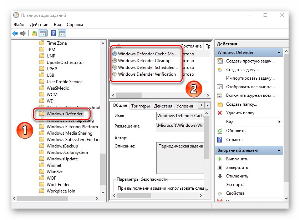The image size is (300, 220).
Task: Click the green Выполнить play icon
Action: pyautogui.click(x=220, y=159)
